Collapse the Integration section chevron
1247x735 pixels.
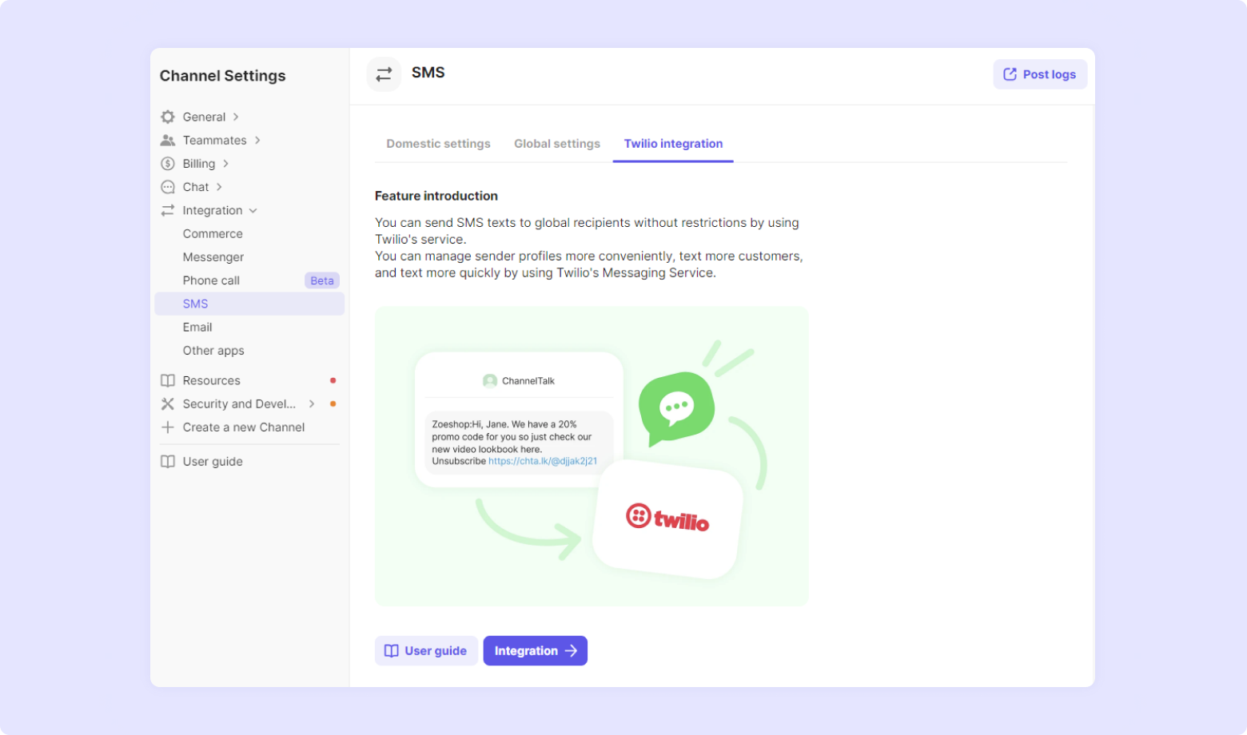[253, 211]
